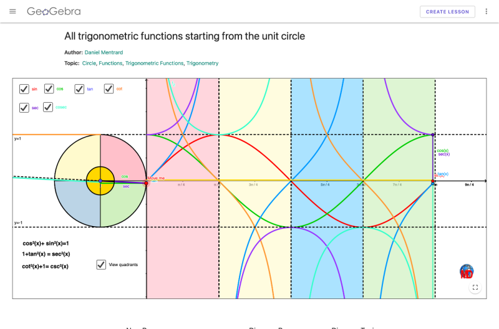Turn off View quadrants checkbox
The height and width of the screenshot is (329, 499).
click(101, 265)
